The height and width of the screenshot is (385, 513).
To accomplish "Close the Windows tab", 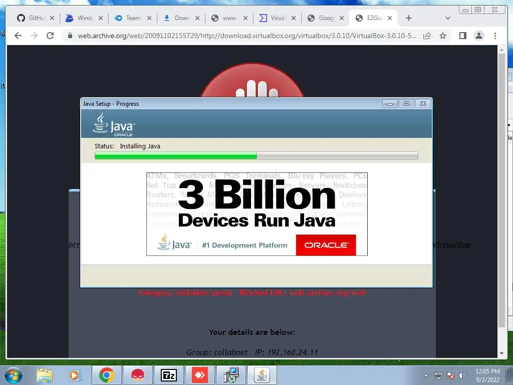I will [101, 19].
